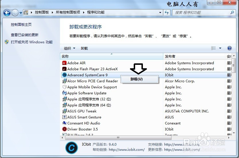The image size is (239, 158).
Task: Open the 帮助链接 http://www.iobit.com/ link
Action: [127, 150]
